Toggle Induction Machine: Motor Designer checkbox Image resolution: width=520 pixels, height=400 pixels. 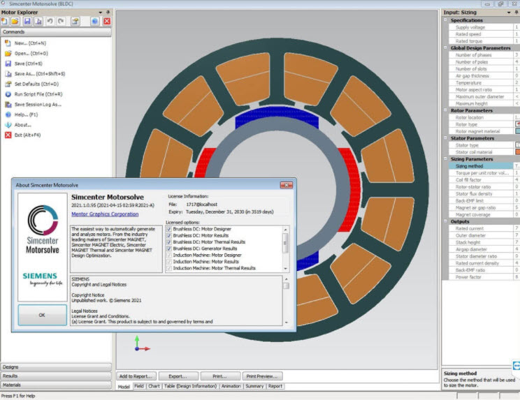tap(169, 255)
